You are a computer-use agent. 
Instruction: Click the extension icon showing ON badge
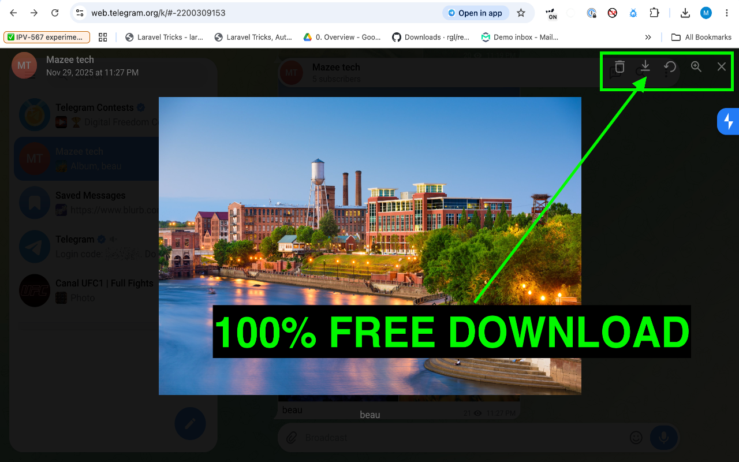(x=550, y=13)
